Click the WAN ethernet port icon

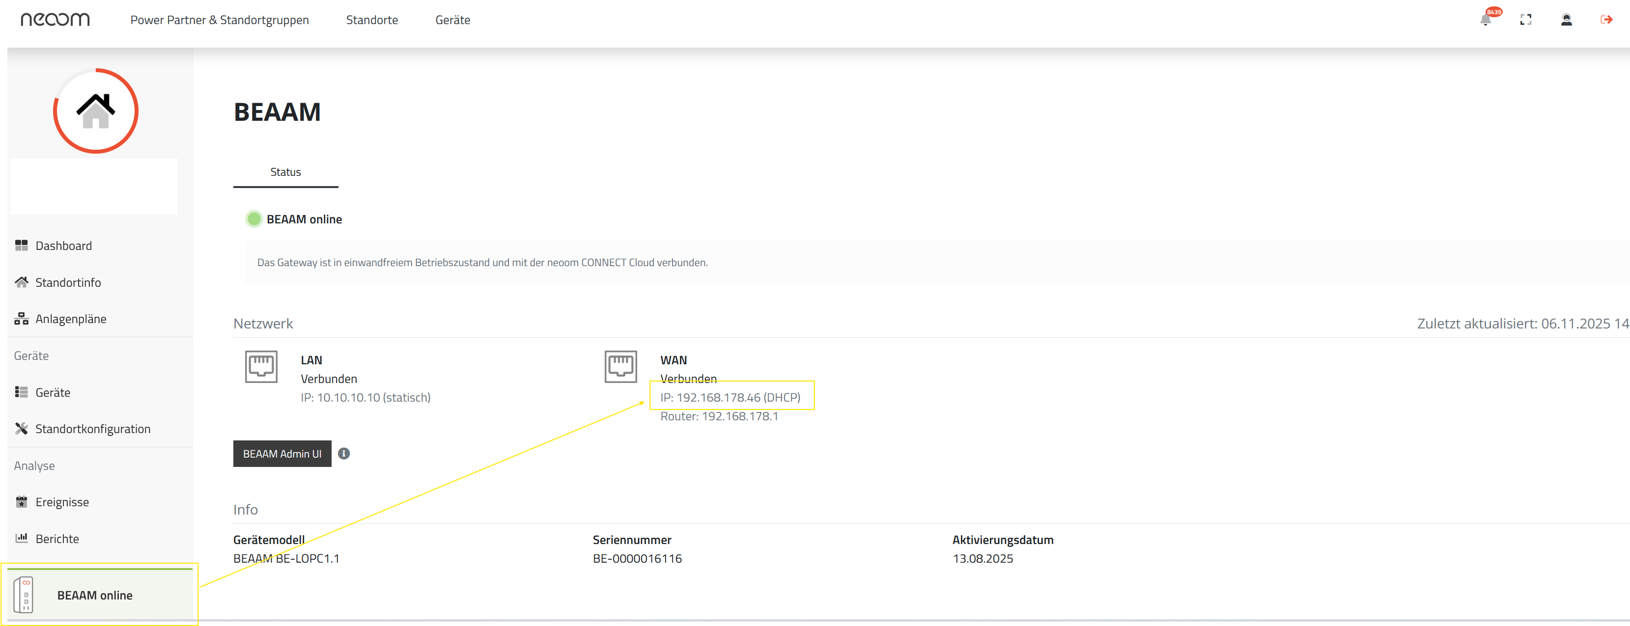click(620, 367)
